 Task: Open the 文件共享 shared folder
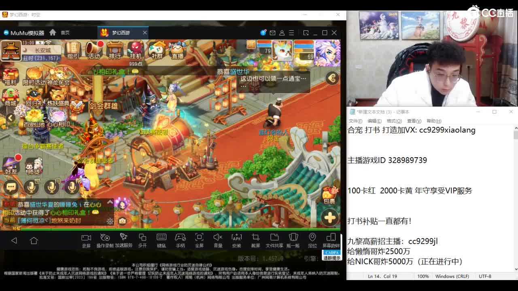[x=274, y=240]
